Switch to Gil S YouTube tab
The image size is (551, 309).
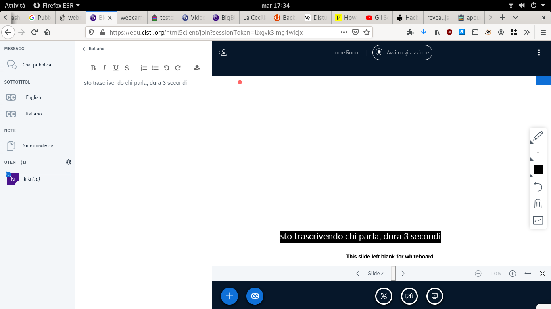[377, 18]
